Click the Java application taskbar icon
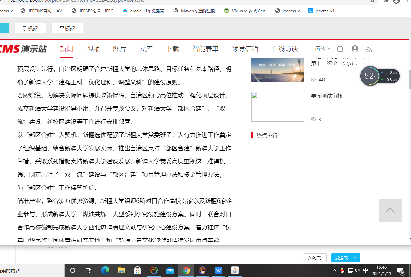The height and width of the screenshot is (277, 411). (x=235, y=270)
